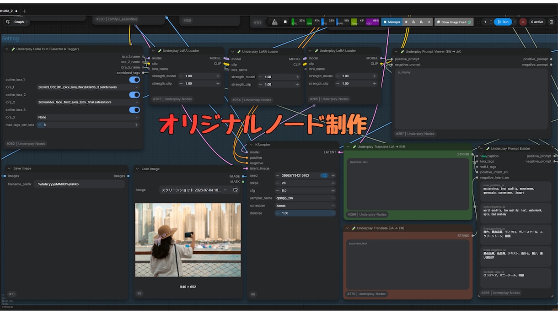Click the exclude_tags_ja text field

516,278
